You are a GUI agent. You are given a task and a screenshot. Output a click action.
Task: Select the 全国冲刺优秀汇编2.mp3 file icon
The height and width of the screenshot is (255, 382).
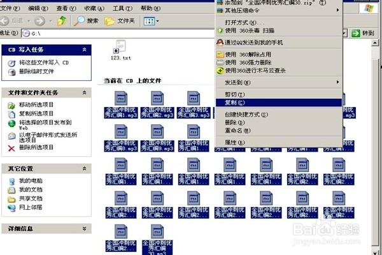157,98
